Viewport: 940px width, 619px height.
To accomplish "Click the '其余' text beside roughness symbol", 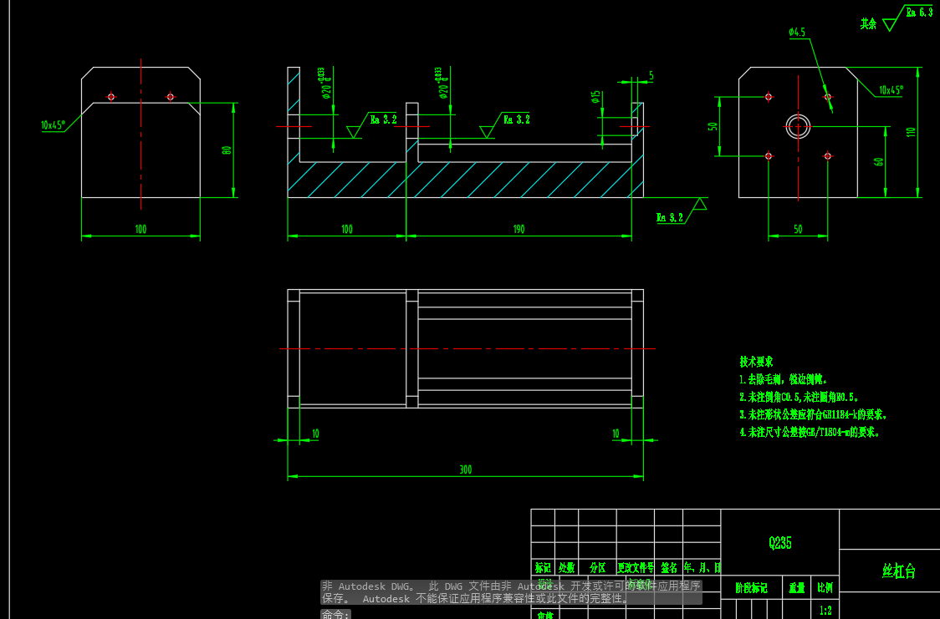I will pos(869,23).
